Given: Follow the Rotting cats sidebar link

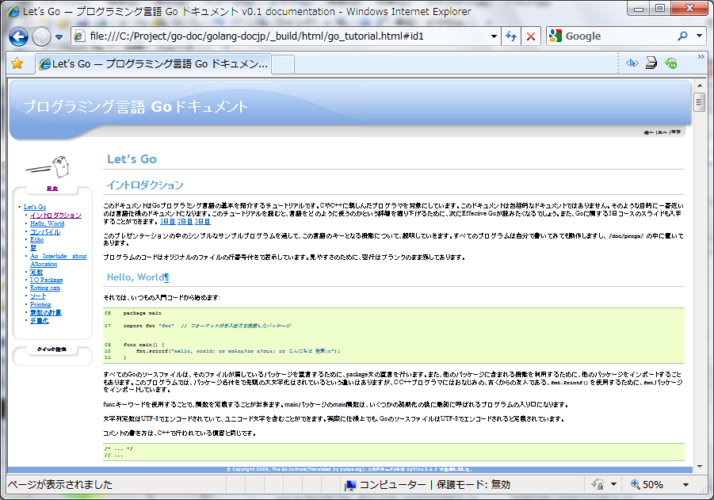Looking at the screenshot, I should 45,288.
